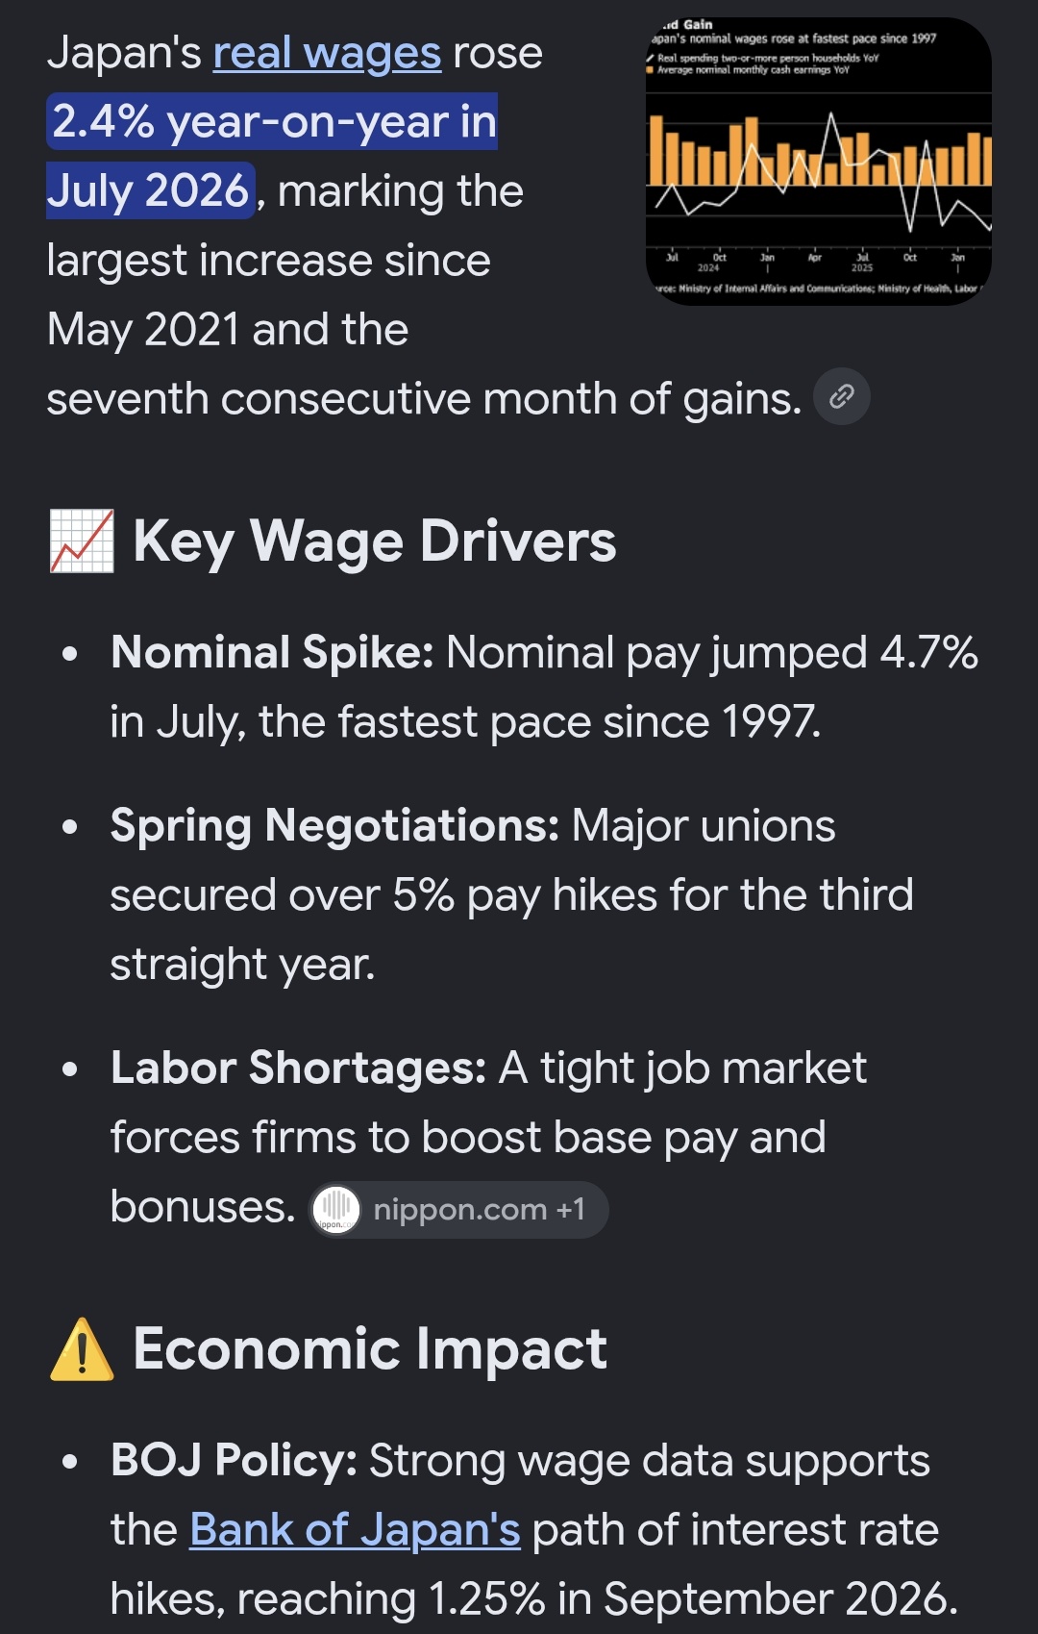
Task: Click the "seventh consecutive month of gains" text
Action: 424,398
